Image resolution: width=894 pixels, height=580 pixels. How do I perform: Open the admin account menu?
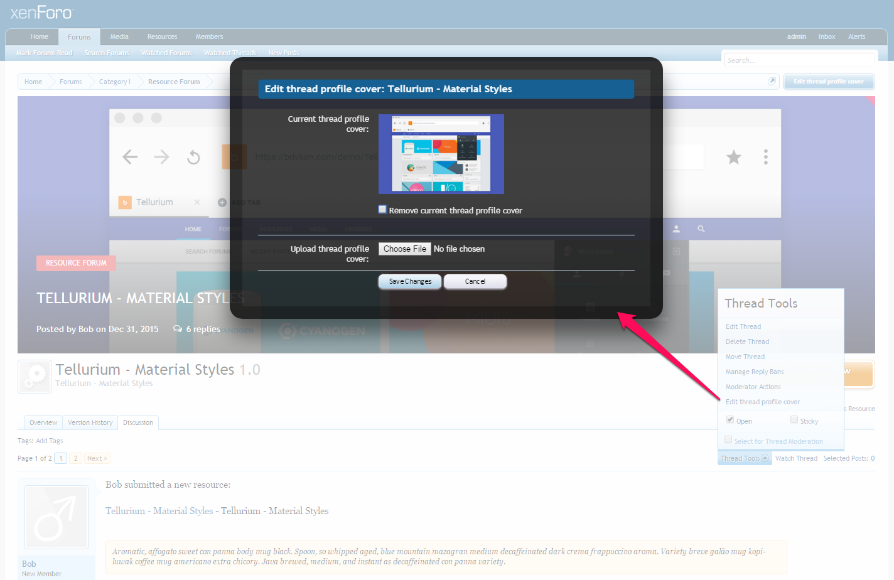click(797, 36)
